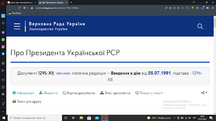Click the ad blocker shield icon
This screenshot has width=216, height=121.
pyautogui.click(x=179, y=8)
